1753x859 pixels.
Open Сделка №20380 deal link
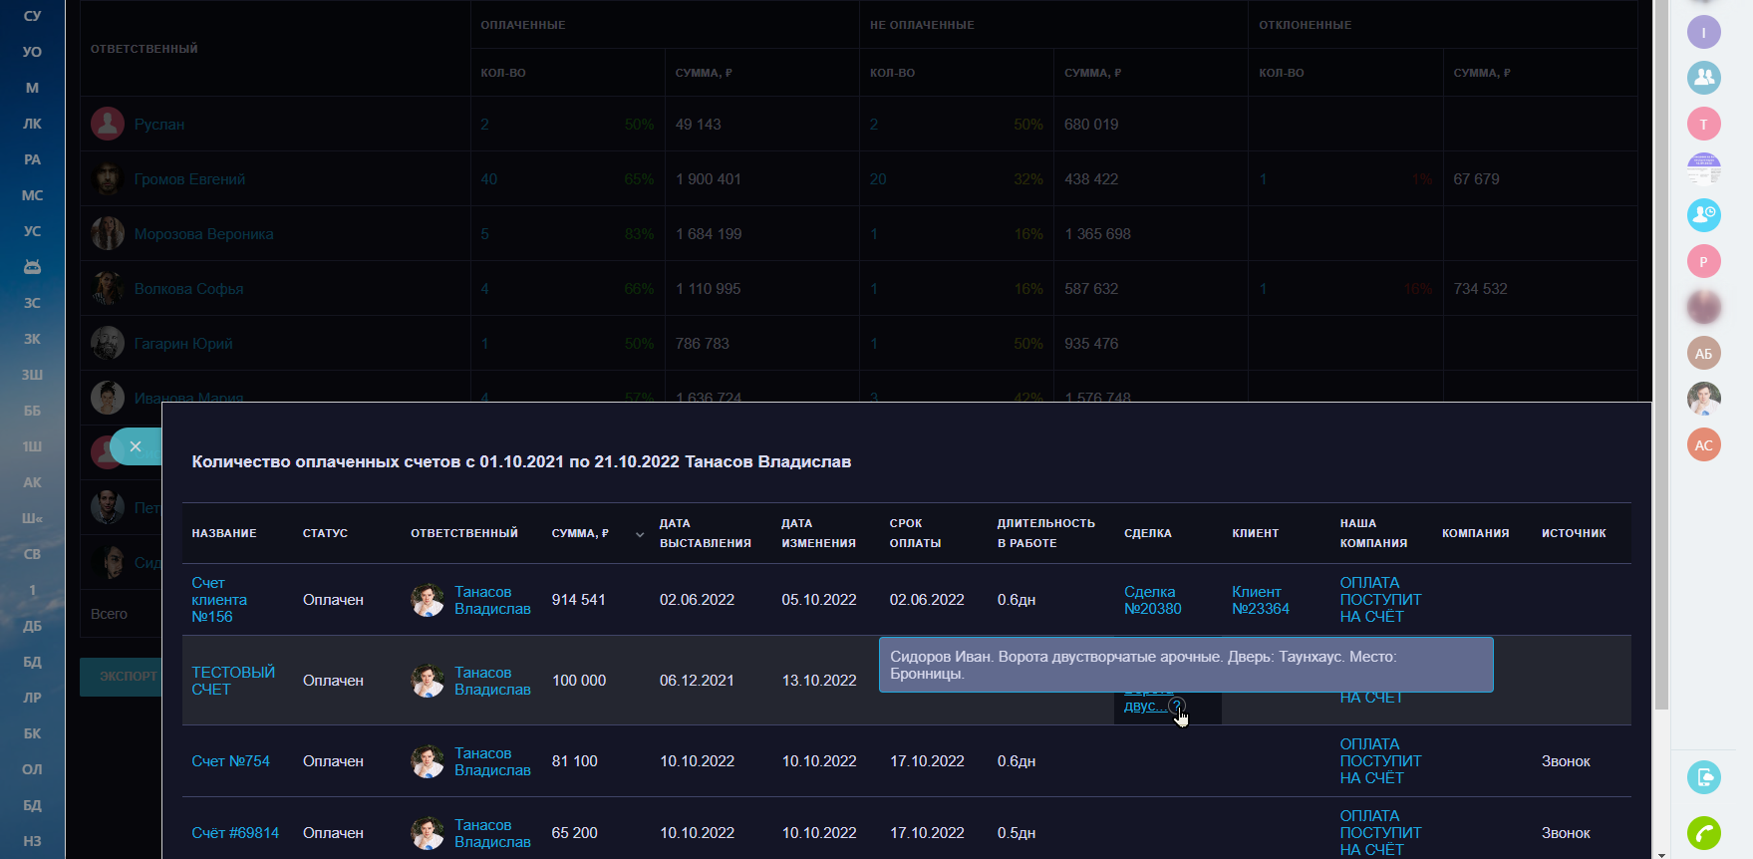(x=1152, y=600)
